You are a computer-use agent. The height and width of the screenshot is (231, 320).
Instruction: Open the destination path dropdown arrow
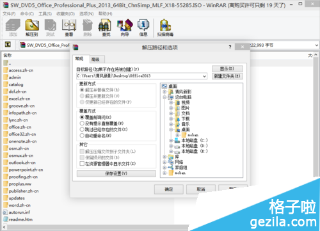coord(204,76)
